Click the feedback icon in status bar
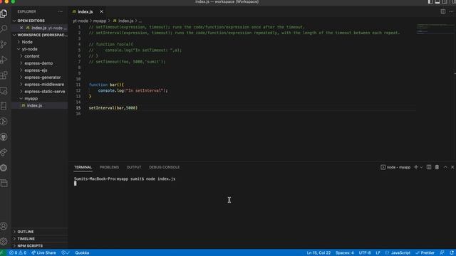 [442, 253]
